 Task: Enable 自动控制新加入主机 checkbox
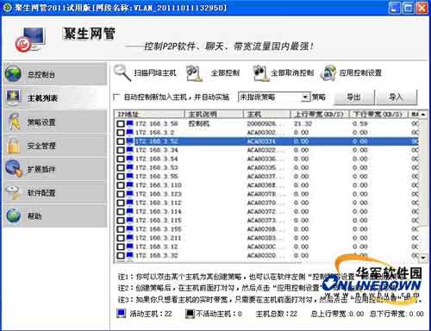tap(116, 97)
